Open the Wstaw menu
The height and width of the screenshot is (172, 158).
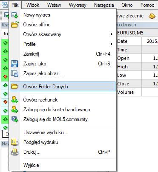[x=54, y=5]
